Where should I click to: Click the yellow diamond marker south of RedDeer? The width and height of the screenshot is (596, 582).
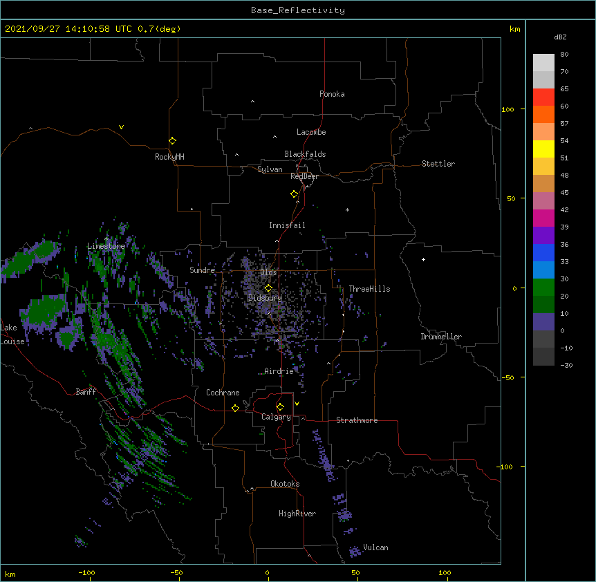click(x=295, y=194)
